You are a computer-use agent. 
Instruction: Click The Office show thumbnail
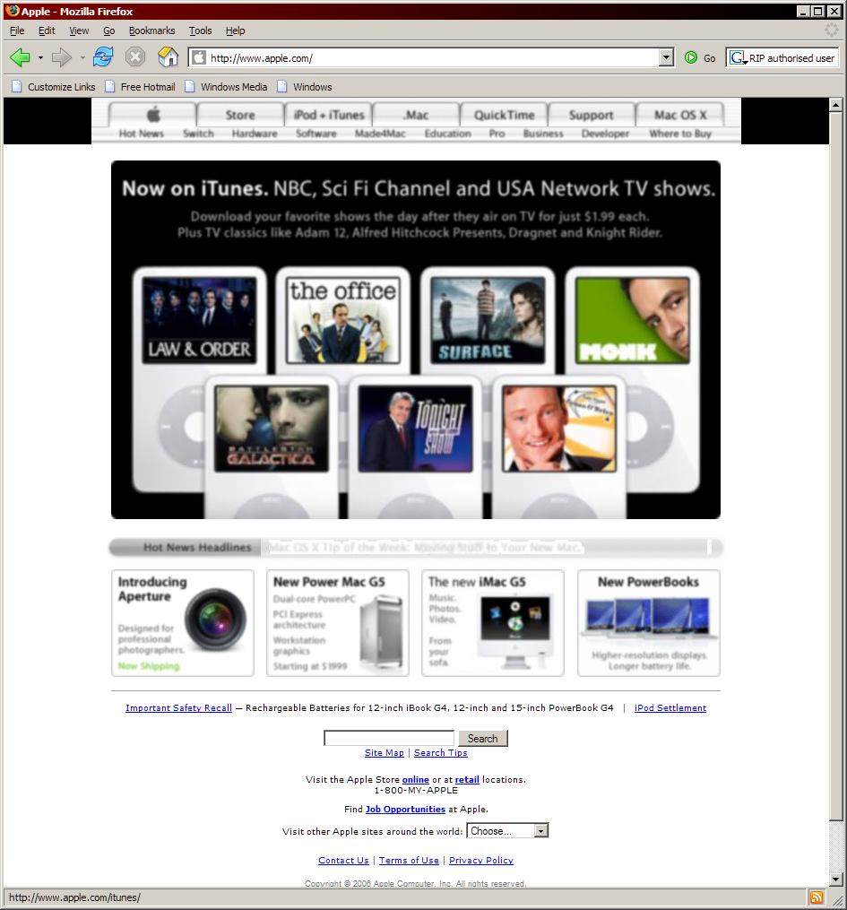click(x=343, y=320)
